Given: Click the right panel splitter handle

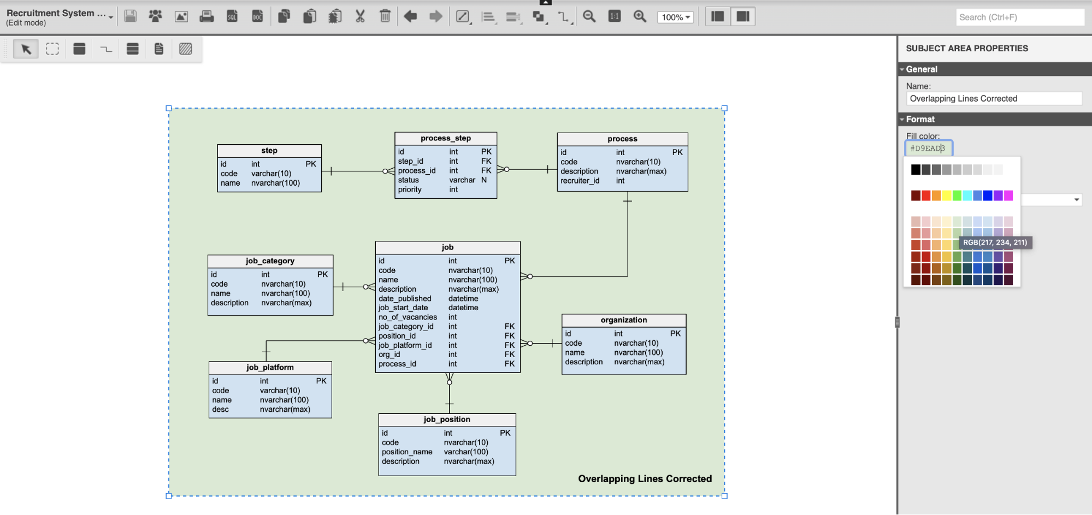Looking at the screenshot, I should tap(897, 322).
